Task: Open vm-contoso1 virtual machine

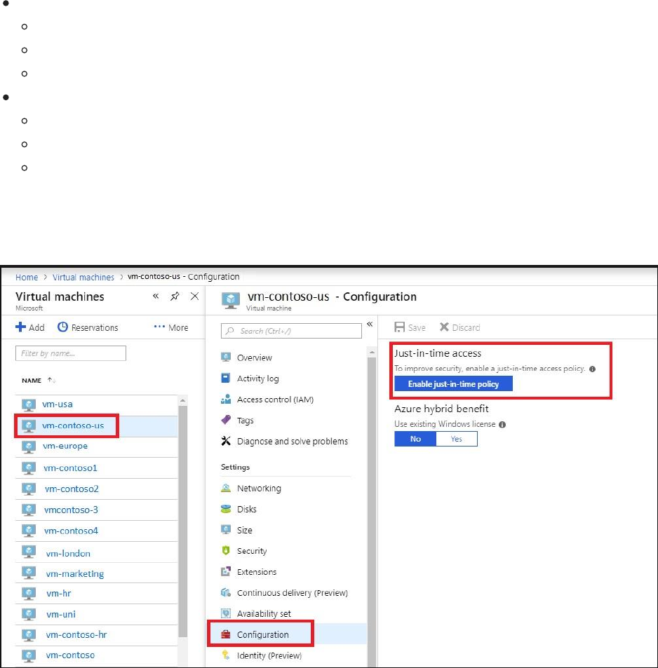Action: click(70, 468)
